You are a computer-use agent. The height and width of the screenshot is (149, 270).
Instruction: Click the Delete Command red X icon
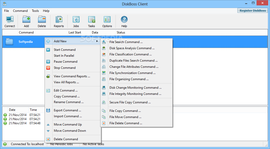click(48, 139)
